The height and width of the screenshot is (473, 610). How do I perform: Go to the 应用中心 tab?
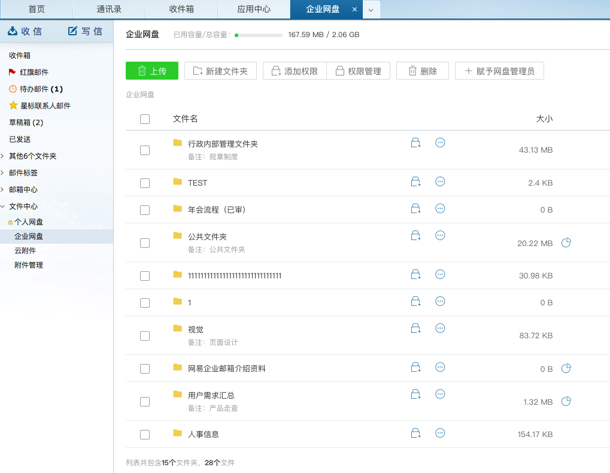[x=254, y=10]
